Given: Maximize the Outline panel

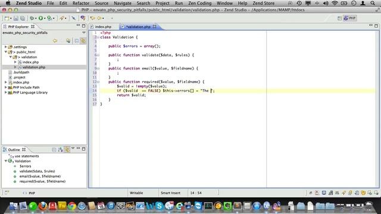Looking at the screenshot, I should [83, 149].
